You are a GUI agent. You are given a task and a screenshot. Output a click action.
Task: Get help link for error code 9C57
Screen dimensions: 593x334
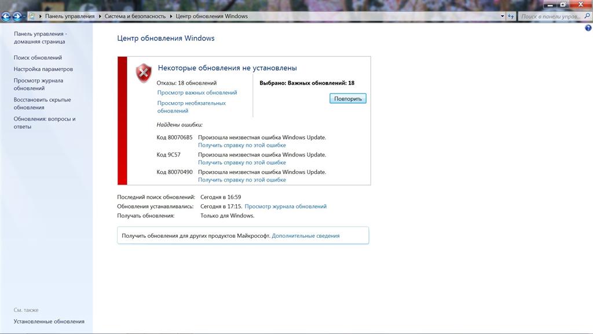tap(242, 162)
